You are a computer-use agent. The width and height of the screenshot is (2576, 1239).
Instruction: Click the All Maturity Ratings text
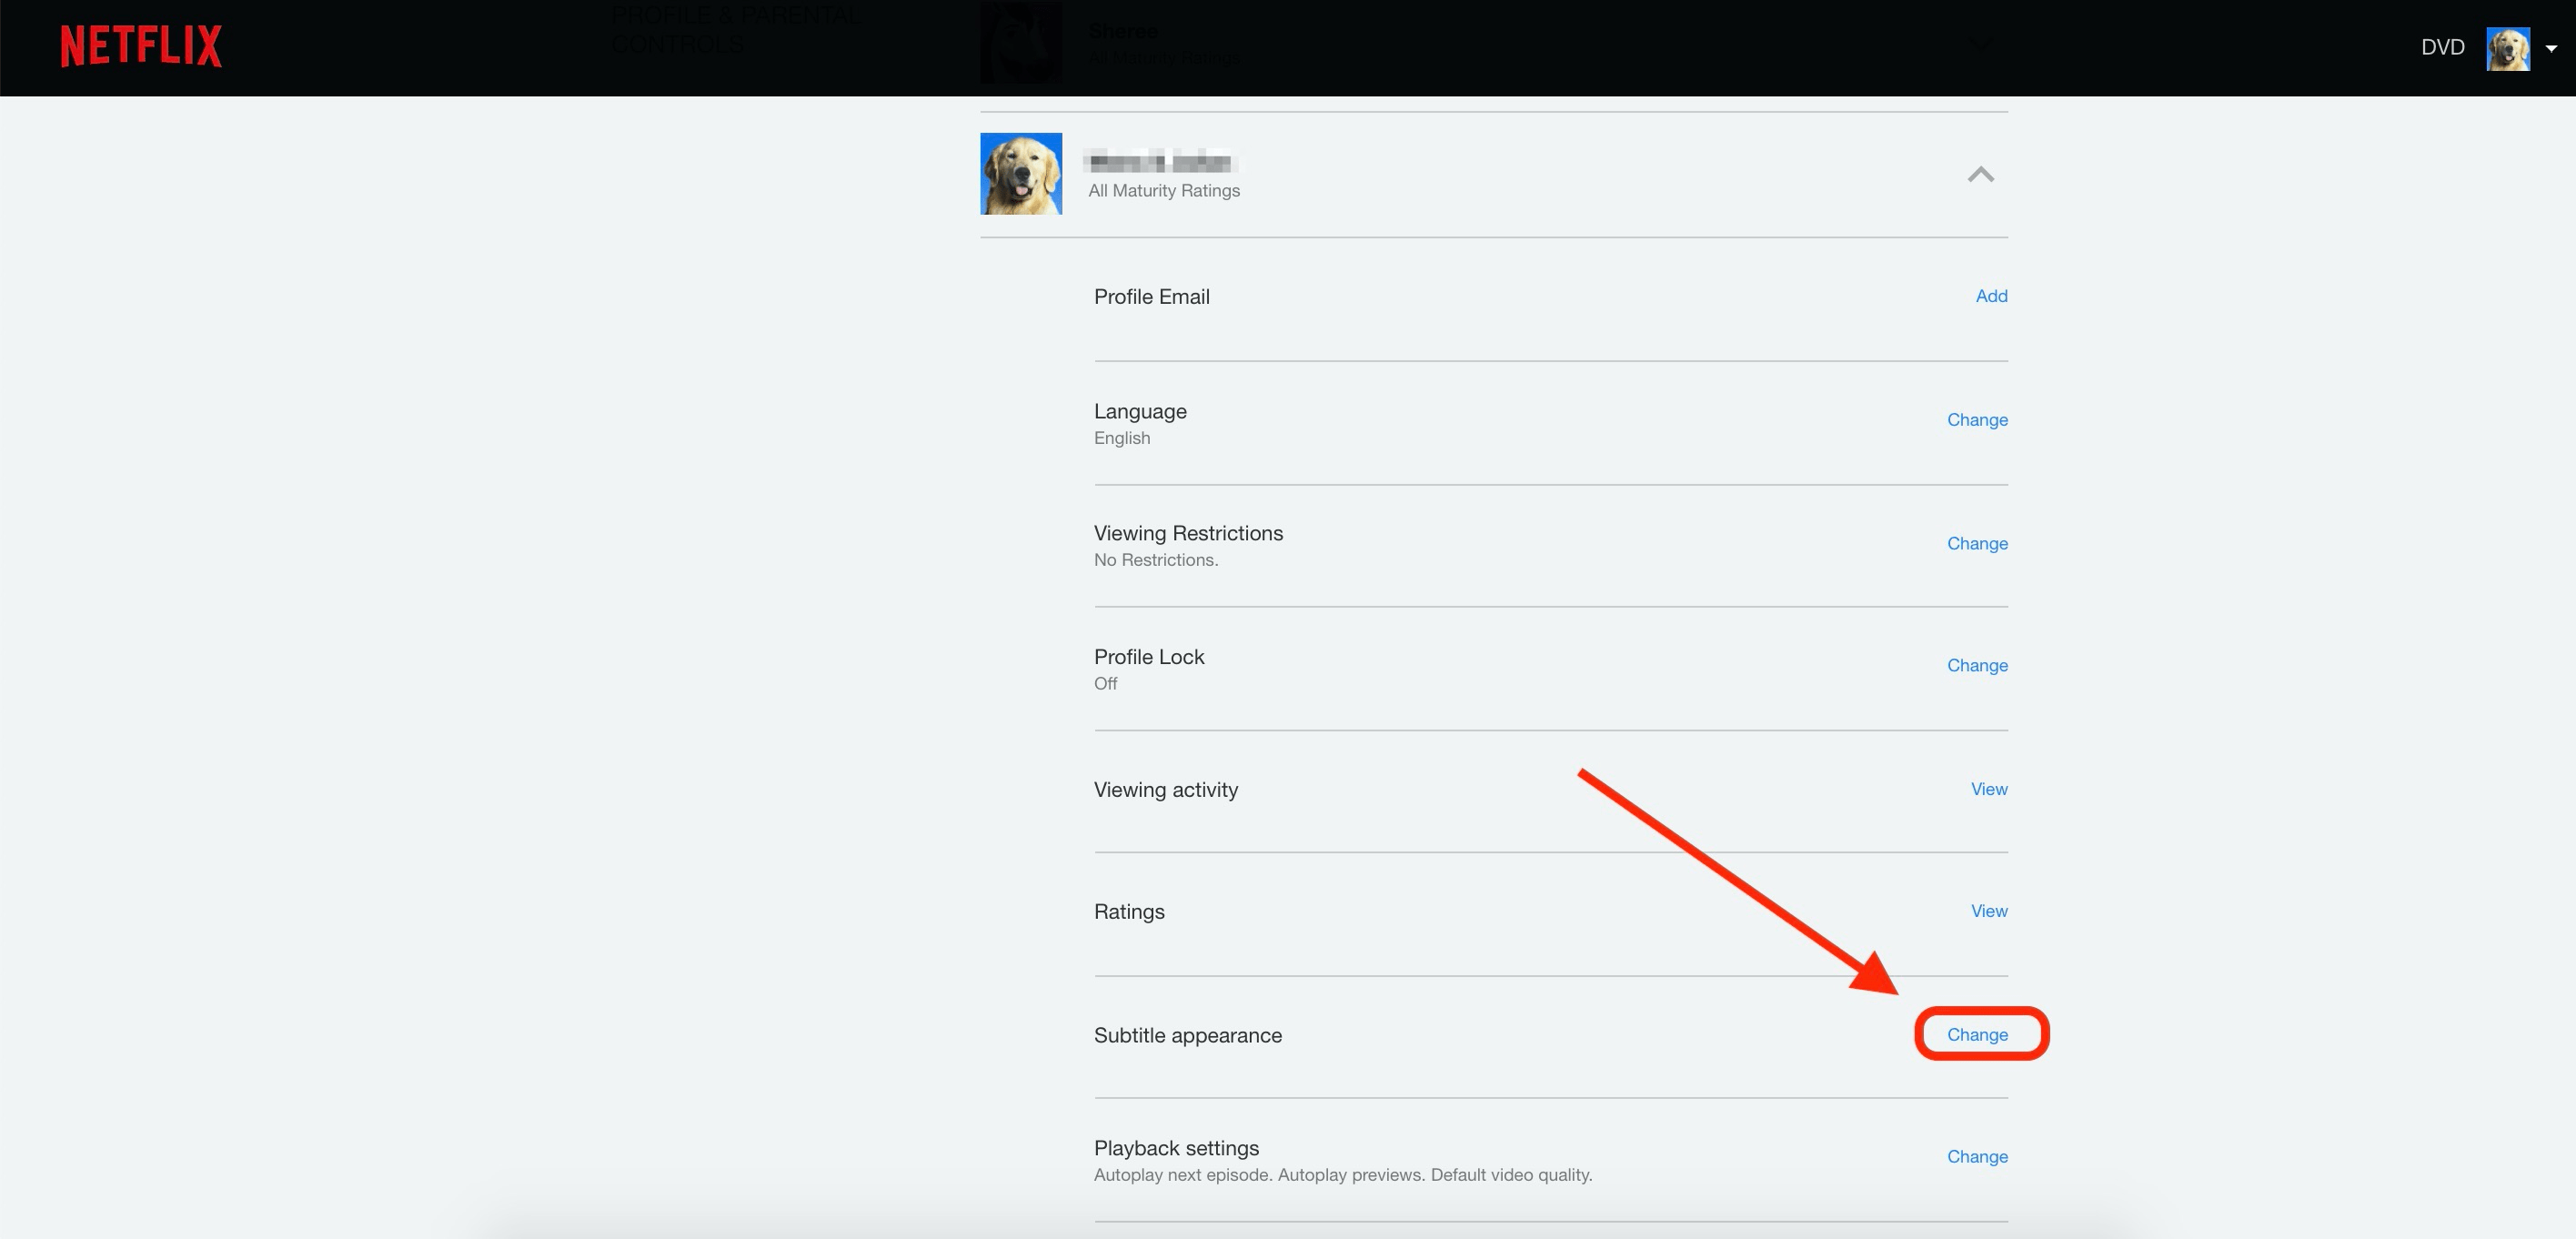click(x=1163, y=191)
